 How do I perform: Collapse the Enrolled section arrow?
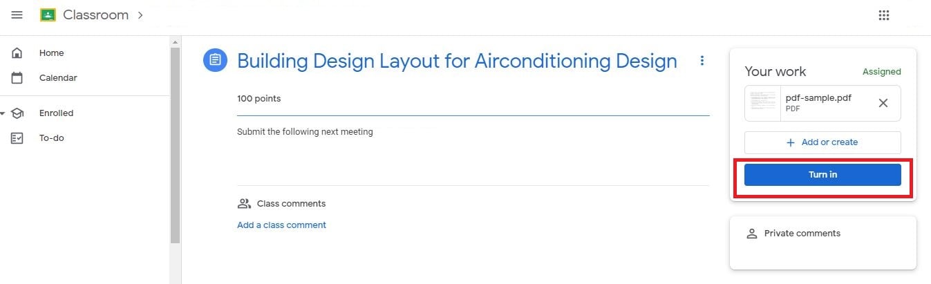click(x=3, y=113)
